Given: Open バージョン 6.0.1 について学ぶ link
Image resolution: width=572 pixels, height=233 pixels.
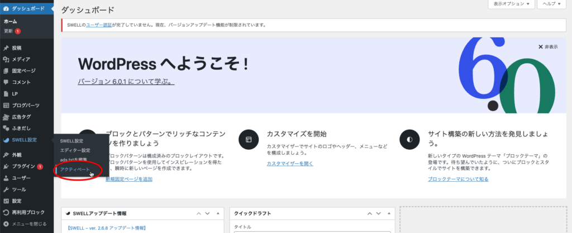Looking at the screenshot, I should point(126,82).
